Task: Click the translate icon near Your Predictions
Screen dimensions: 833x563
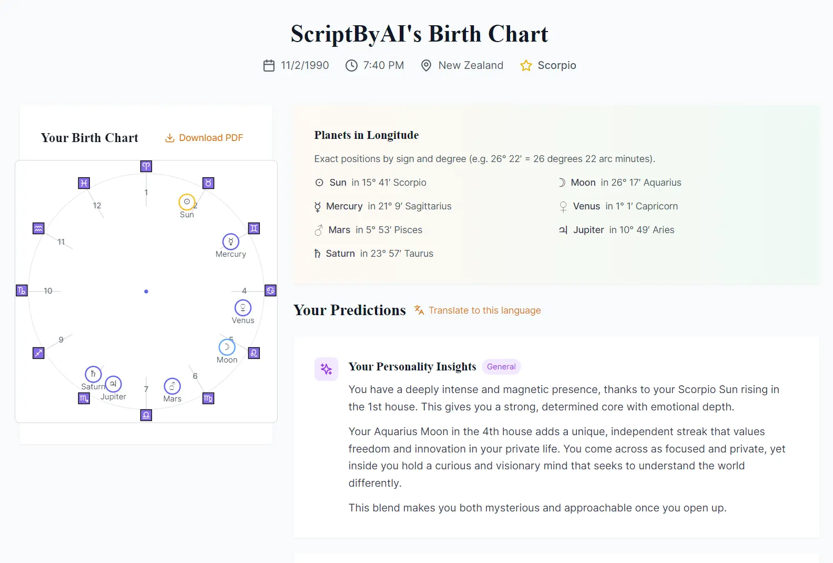Action: (x=419, y=310)
